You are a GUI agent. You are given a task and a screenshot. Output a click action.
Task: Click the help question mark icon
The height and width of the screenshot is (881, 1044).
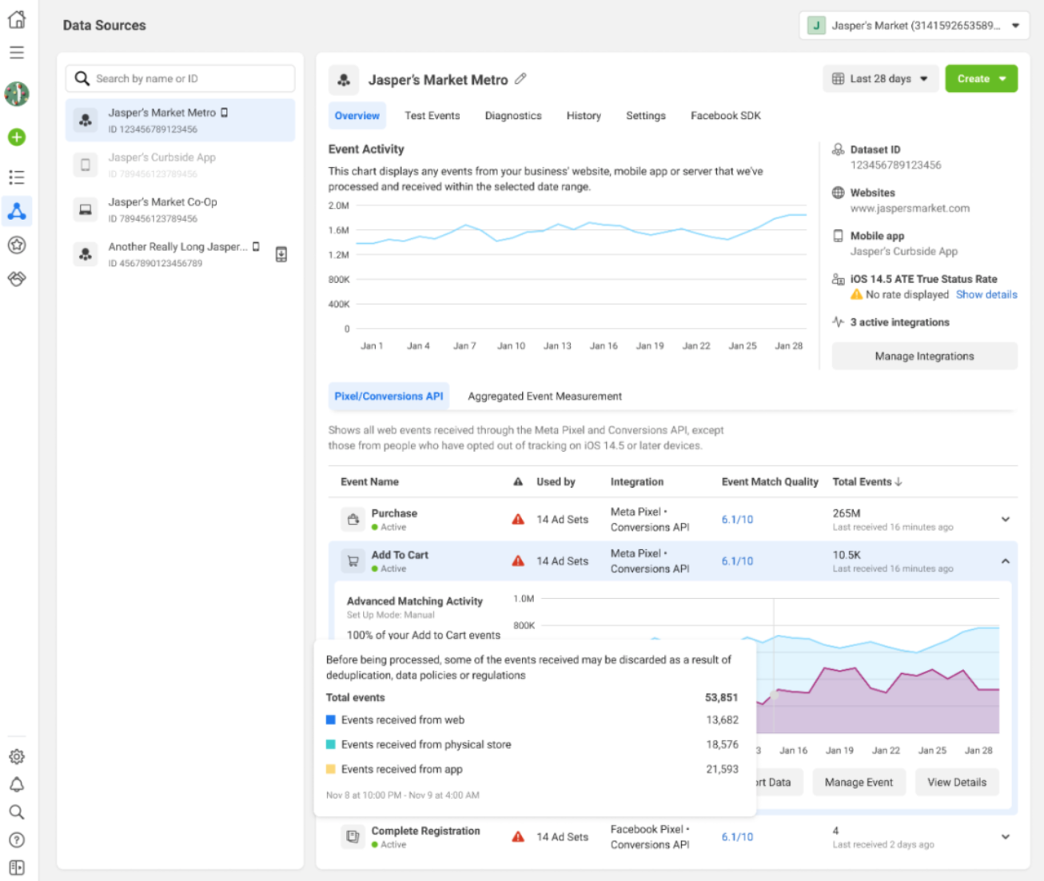[17, 839]
